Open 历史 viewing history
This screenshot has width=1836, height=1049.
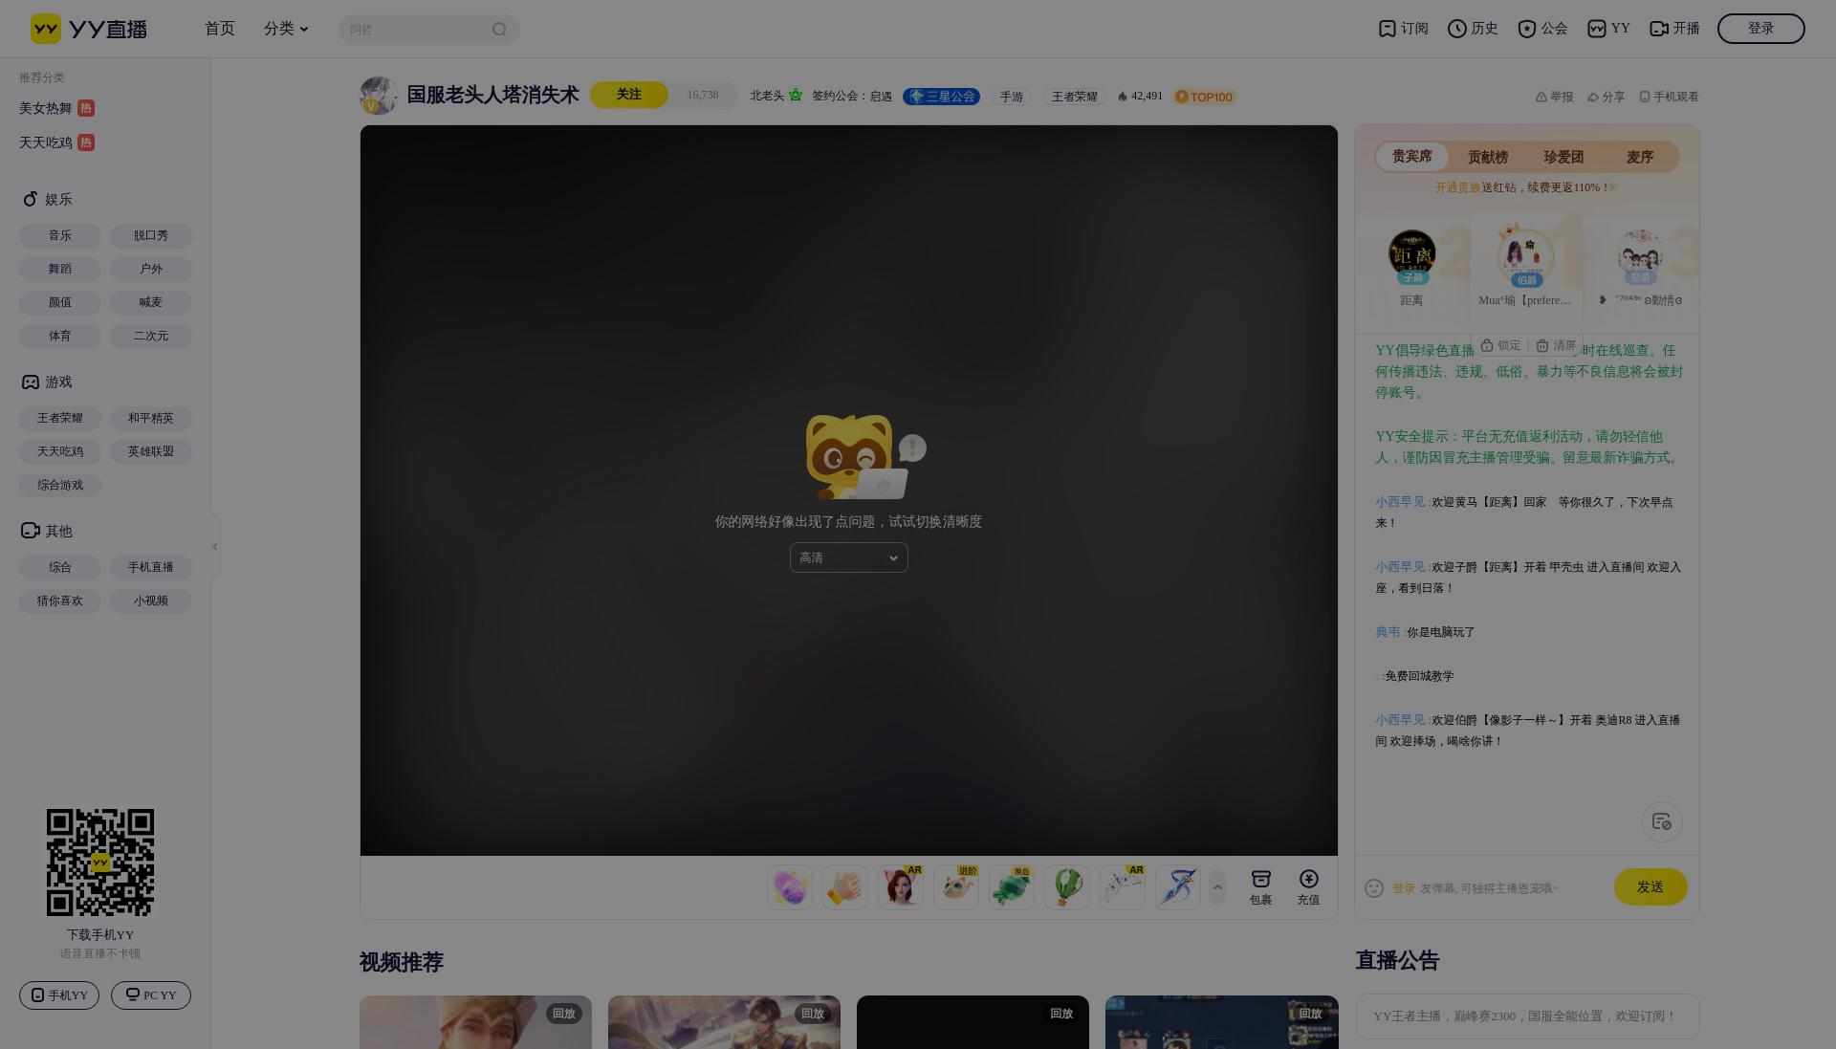1473,29
